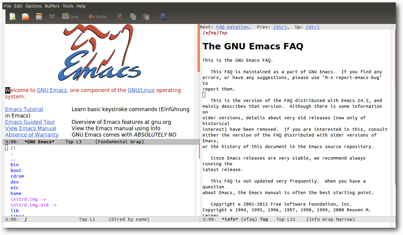Open the etc directory in Dired
Image resolution: width=403 pixels, height=235 pixels.
(x=15, y=188)
